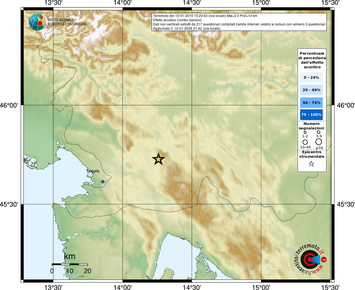
Task: Select the 25 - 49% legend swatch
Action: tap(311, 90)
